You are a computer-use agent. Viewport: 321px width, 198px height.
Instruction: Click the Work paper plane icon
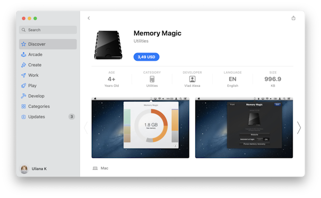(x=24, y=75)
